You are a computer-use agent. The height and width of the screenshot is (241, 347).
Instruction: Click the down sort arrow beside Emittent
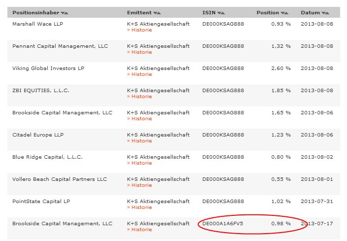coord(156,13)
